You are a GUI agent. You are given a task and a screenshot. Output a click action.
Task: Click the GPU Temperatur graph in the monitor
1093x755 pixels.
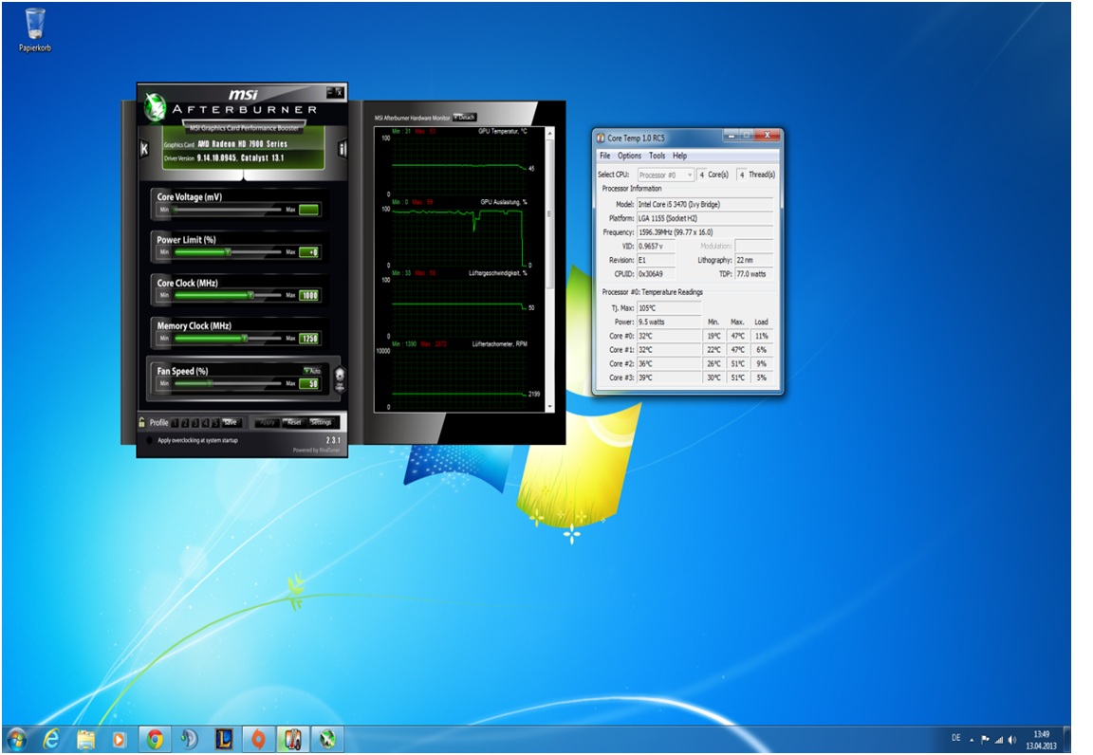click(461, 165)
